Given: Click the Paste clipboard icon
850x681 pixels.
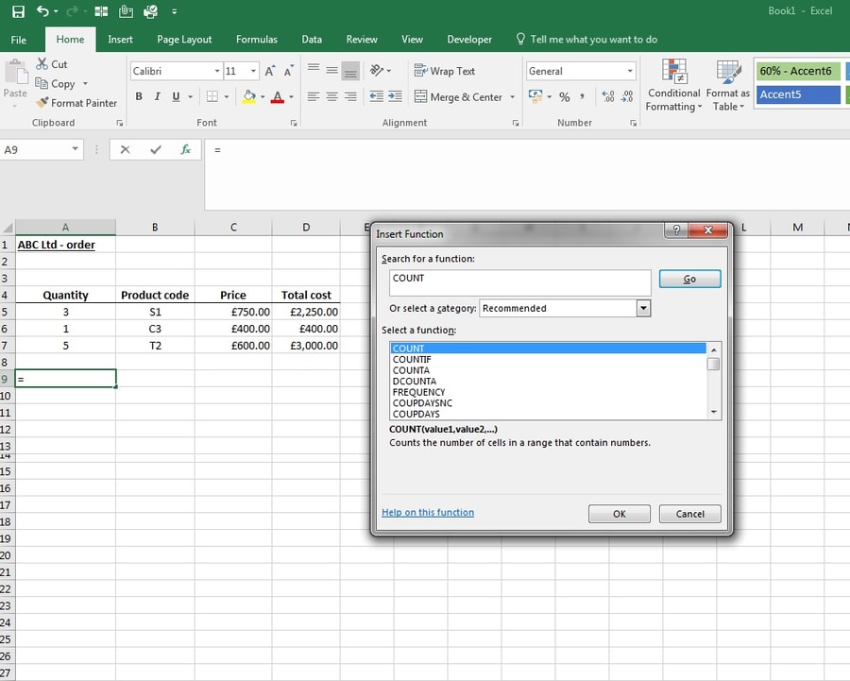Looking at the screenshot, I should (x=16, y=72).
